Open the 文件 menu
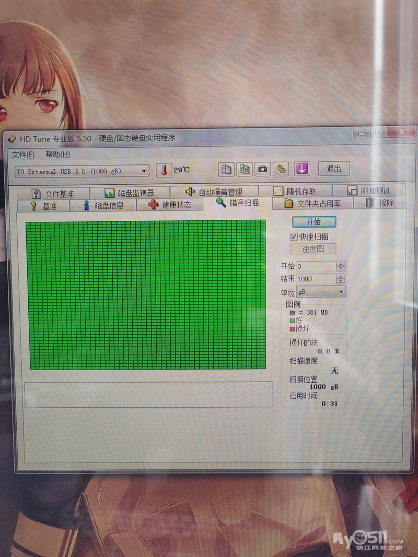Viewport: 418px width, 557px height. click(23, 155)
